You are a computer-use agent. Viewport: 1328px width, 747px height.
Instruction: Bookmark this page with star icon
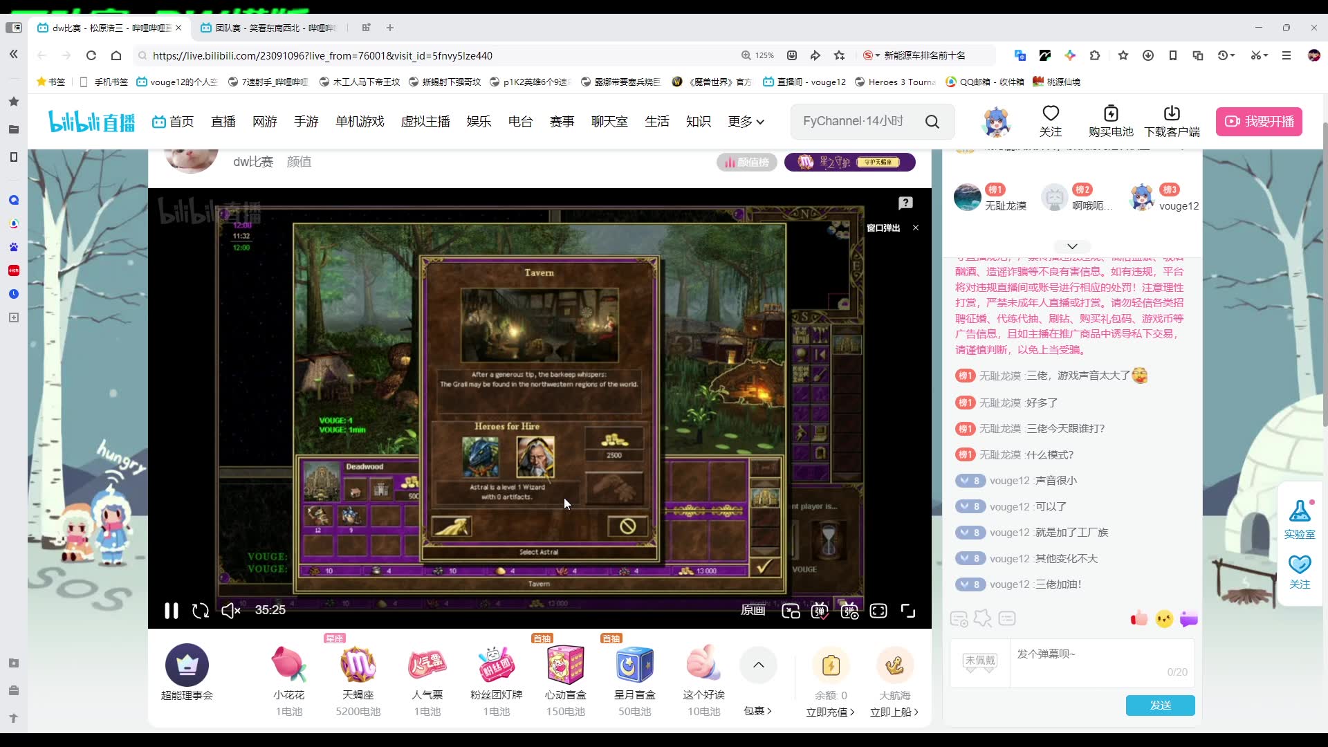(x=840, y=55)
